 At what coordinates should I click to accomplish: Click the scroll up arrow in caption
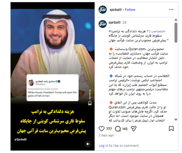[x=176, y=20]
